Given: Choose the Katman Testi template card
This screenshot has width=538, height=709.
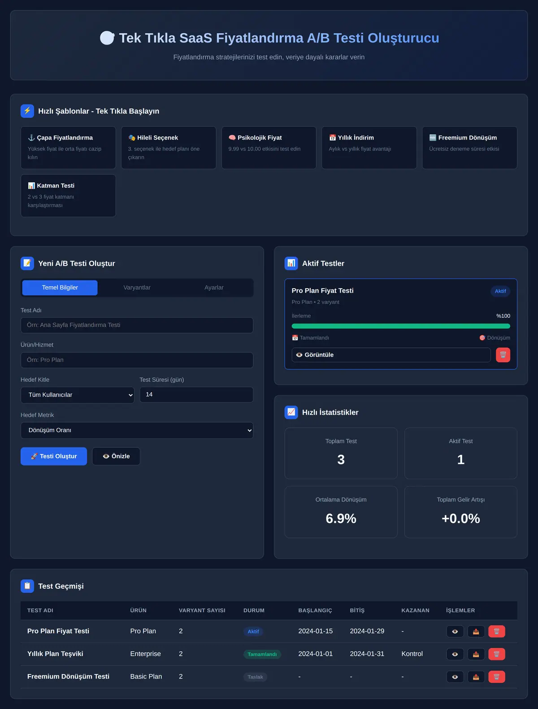Looking at the screenshot, I should click(68, 196).
